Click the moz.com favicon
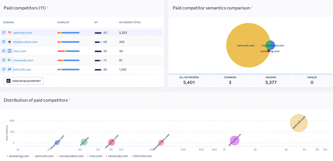333x161 pixels. point(9,51)
